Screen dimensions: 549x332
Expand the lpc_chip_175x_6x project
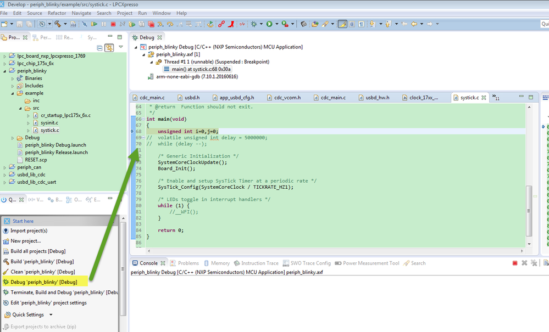[x=4, y=64]
